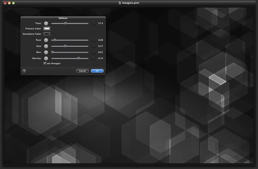The image size is (258, 169).
Task: Click the Time slider track
Action: [x=70, y=24]
